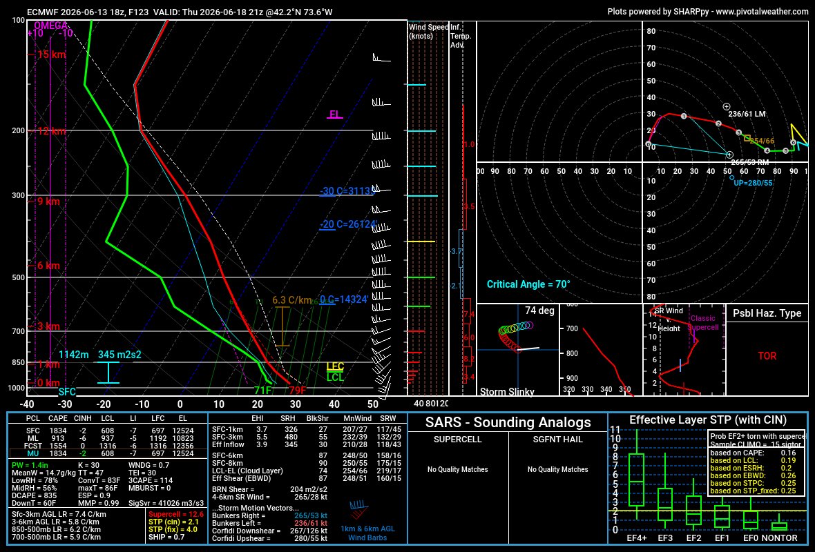Screen dimensions: 815x552
Task: Click the SGFNT HAIL analog column header
Action: tap(557, 440)
